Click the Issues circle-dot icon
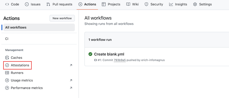Viewport: 229px width, 98px height. 27,5
